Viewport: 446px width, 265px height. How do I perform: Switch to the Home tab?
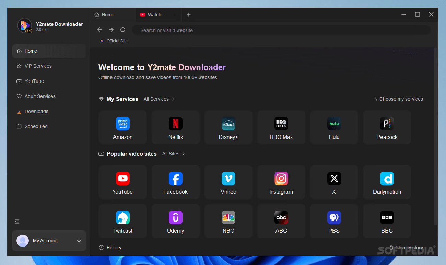click(x=113, y=15)
